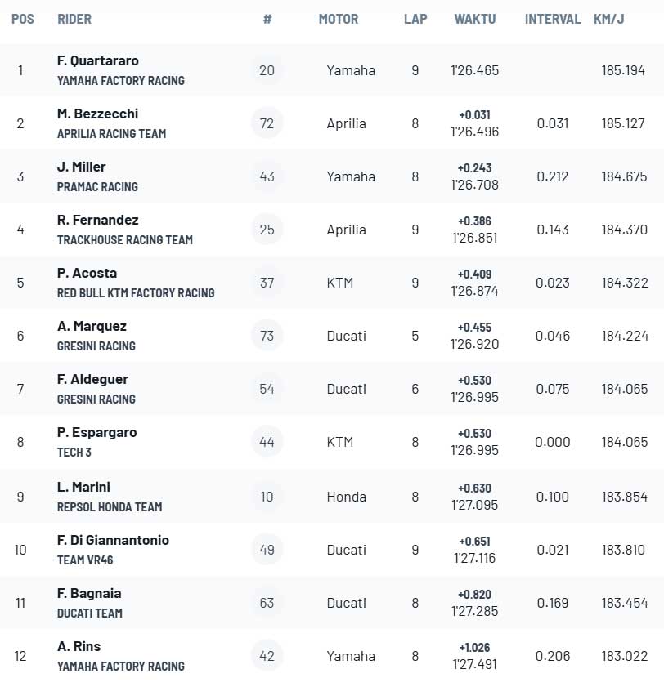Open F. Quartararo's rider name link
664x687 pixels.
point(98,60)
